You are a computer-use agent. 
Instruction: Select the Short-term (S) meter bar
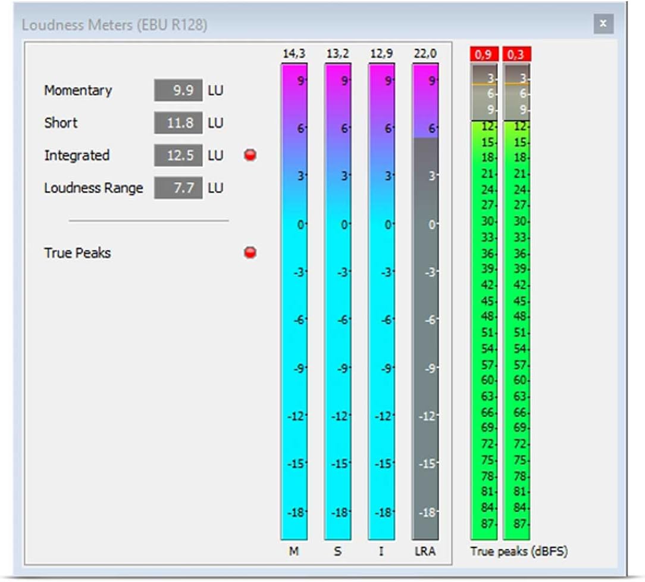coord(337,298)
